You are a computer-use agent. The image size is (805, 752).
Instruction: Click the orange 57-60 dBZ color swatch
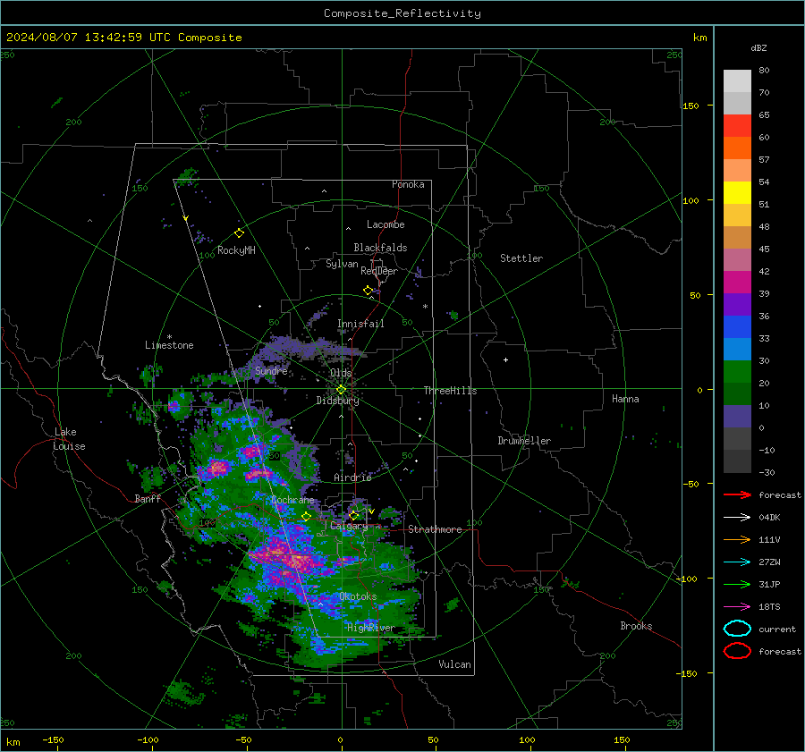pos(737,148)
